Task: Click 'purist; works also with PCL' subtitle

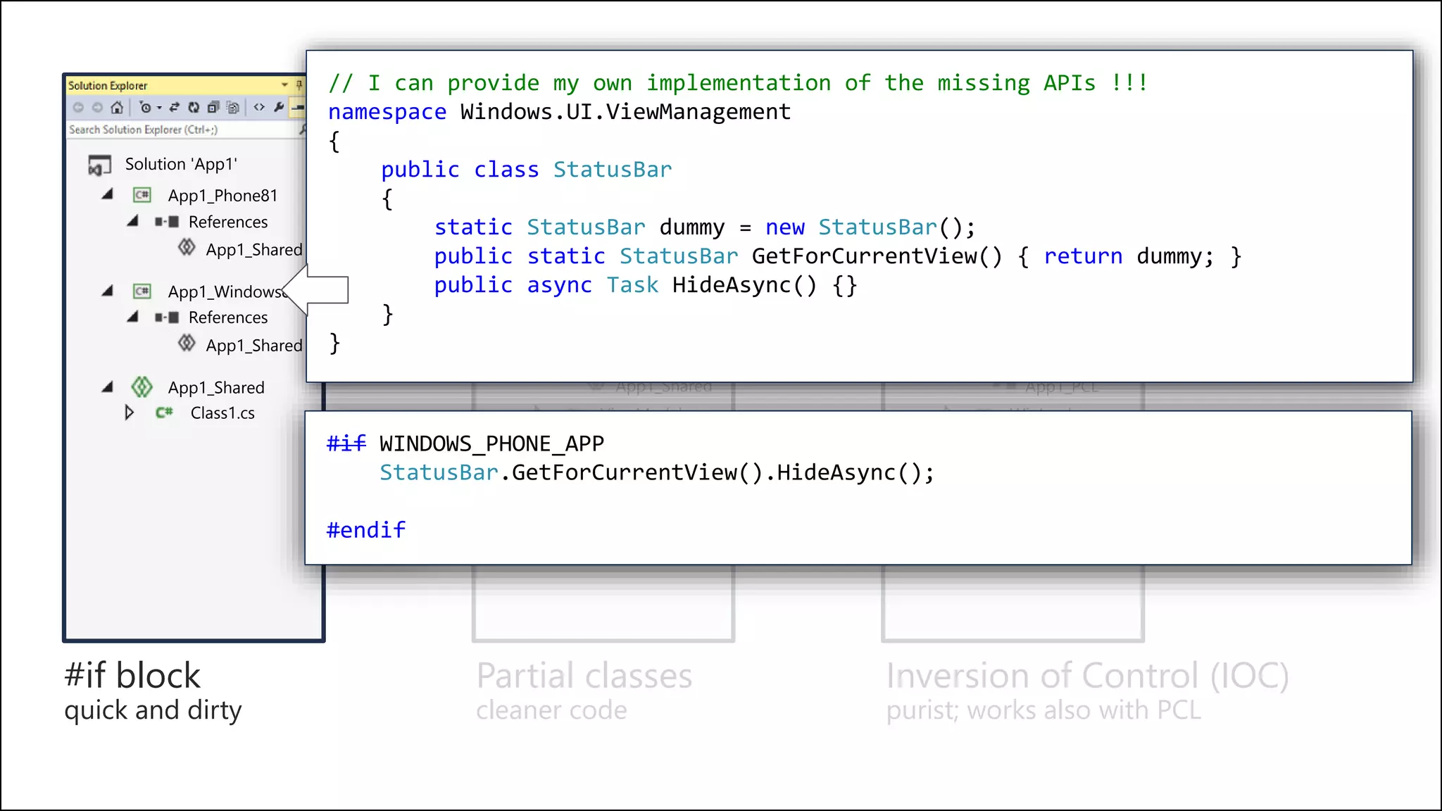Action: tap(1043, 710)
